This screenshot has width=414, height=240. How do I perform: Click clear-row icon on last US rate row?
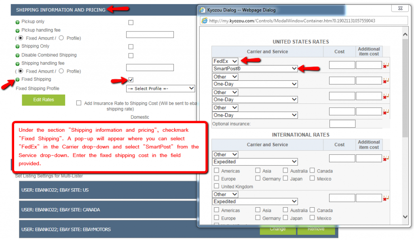coord(385,112)
